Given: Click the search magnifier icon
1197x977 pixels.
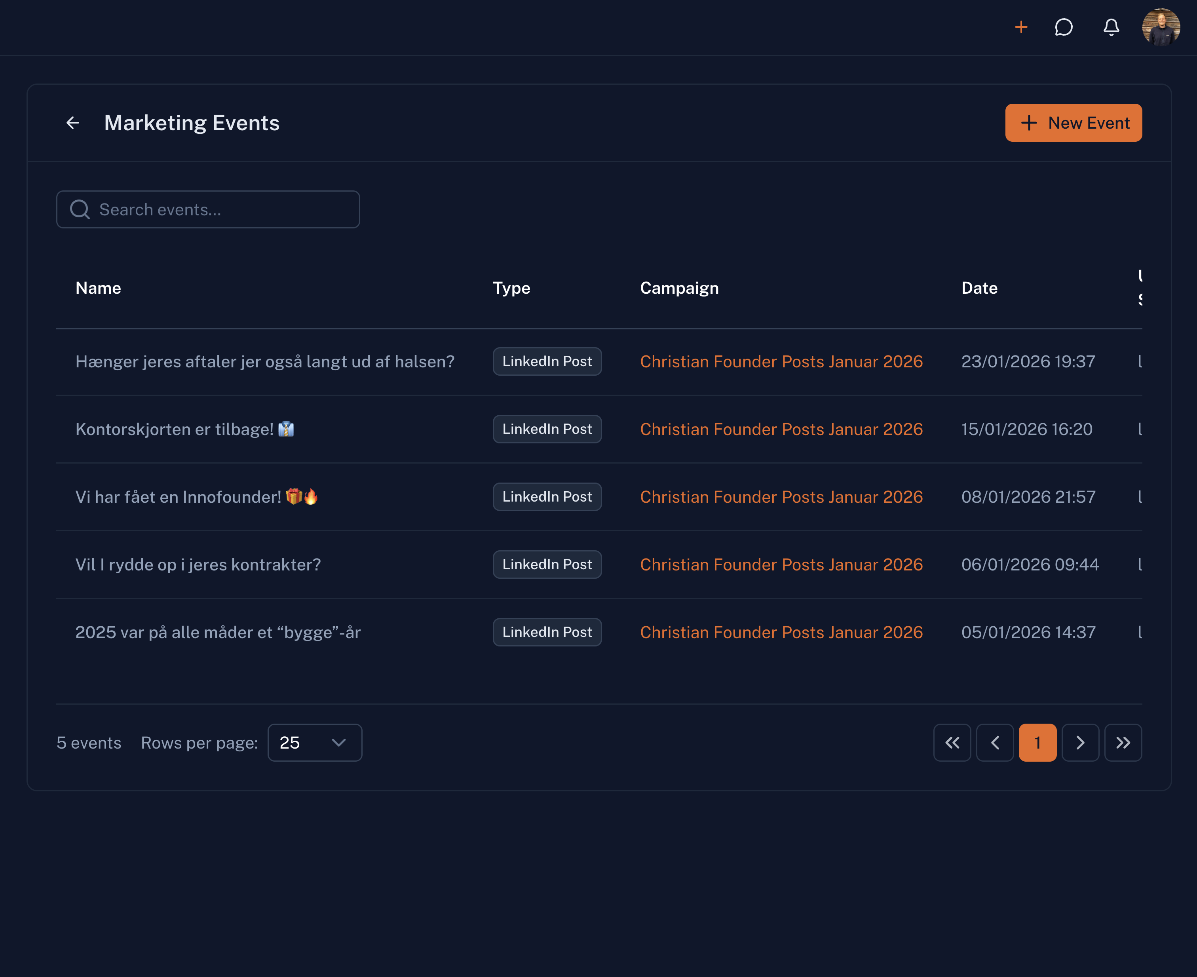Looking at the screenshot, I should click(79, 209).
